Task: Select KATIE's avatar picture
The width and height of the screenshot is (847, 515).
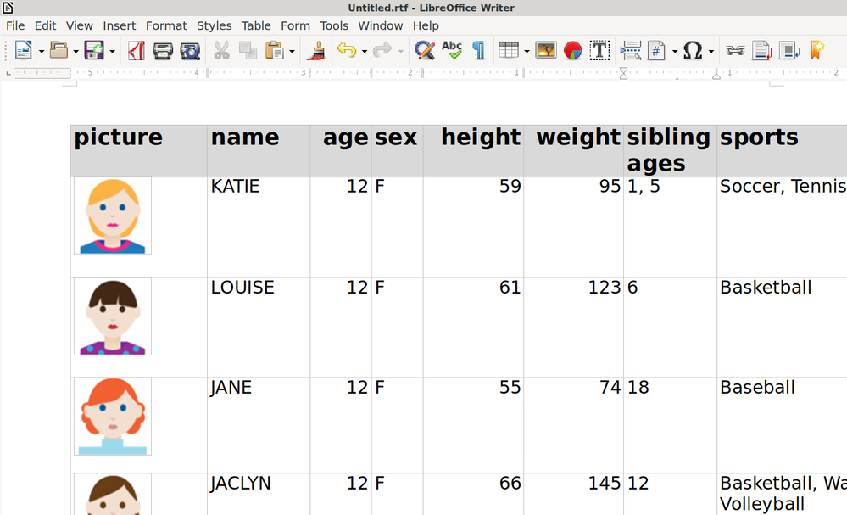Action: tap(113, 216)
